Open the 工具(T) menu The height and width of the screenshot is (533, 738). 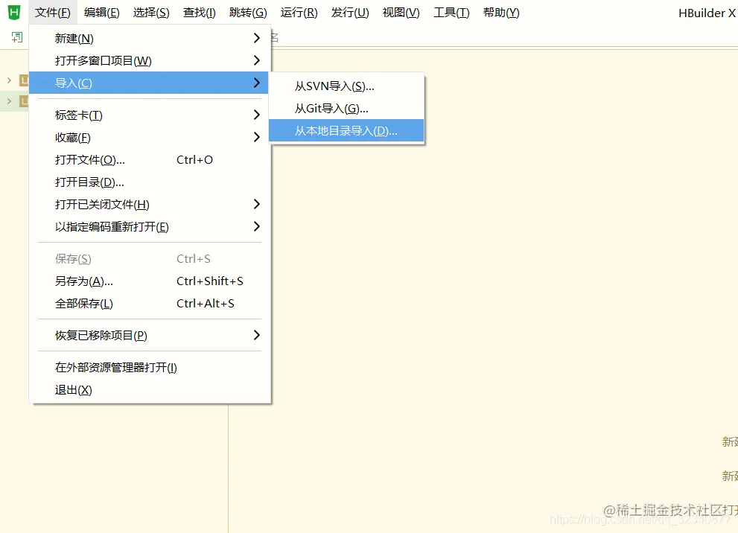451,12
